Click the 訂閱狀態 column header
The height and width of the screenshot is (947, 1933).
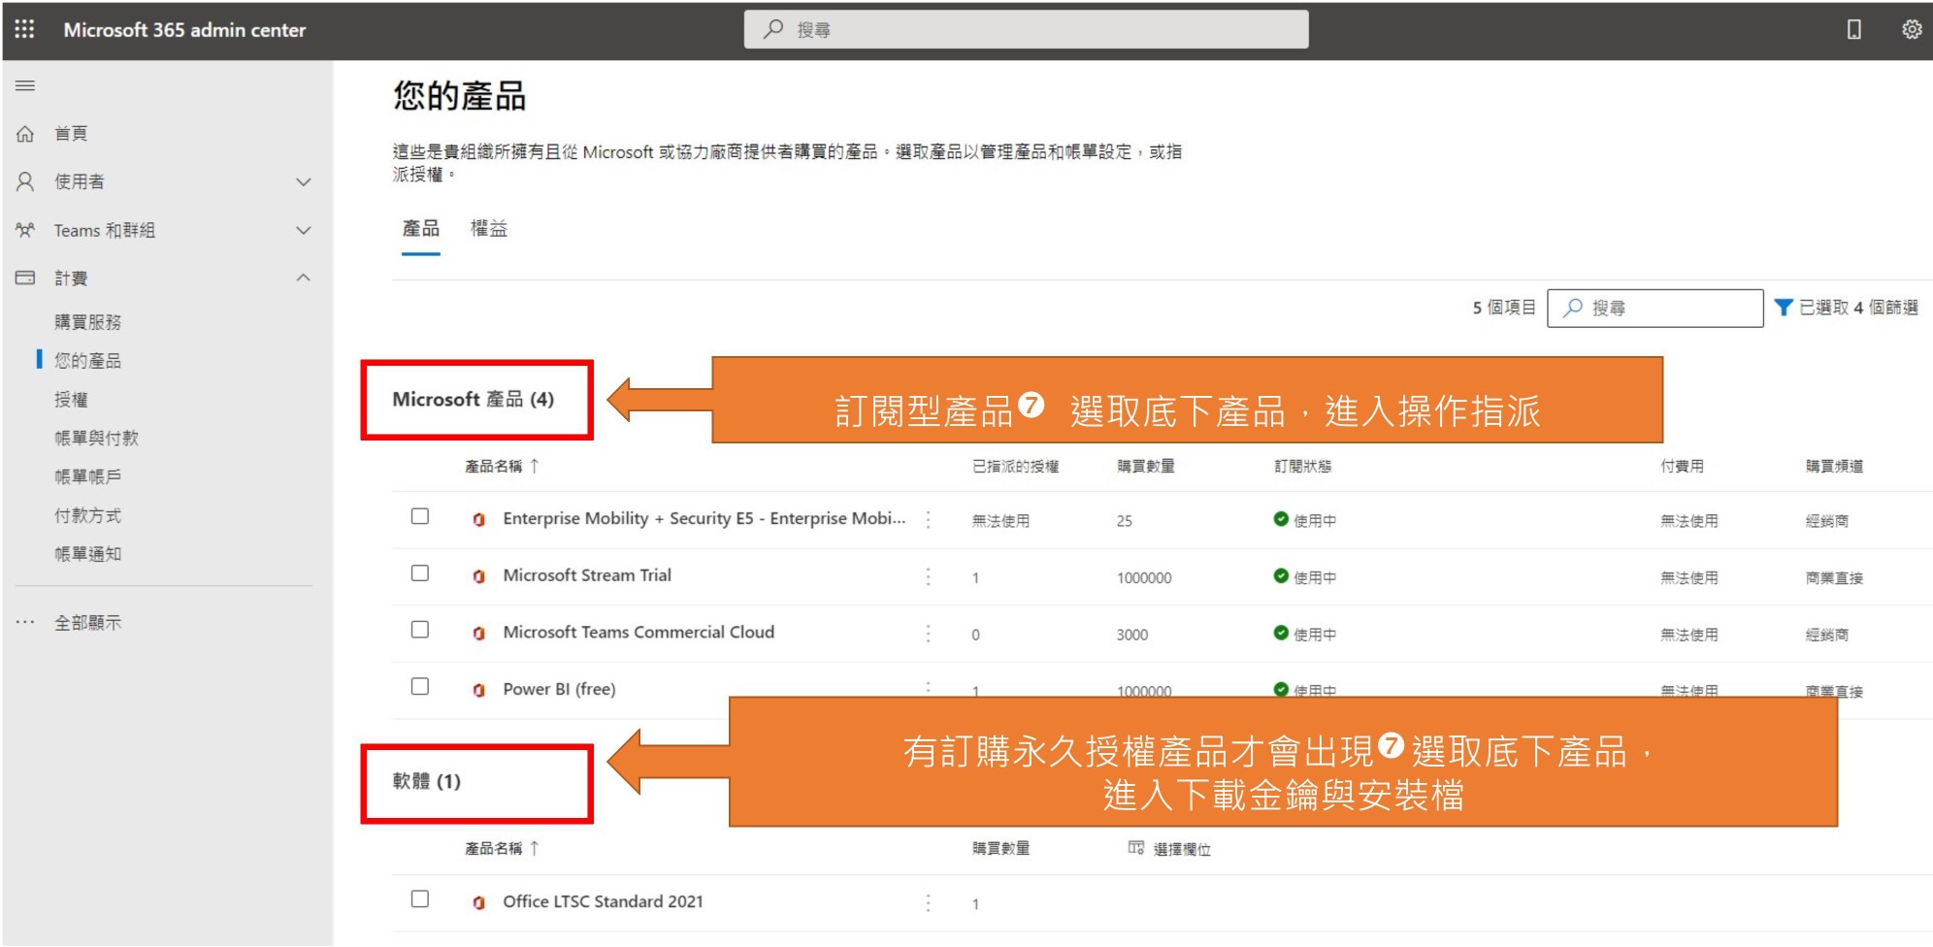1302,466
